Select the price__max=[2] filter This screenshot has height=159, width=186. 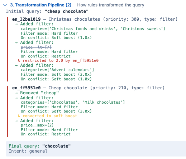pos(37,125)
